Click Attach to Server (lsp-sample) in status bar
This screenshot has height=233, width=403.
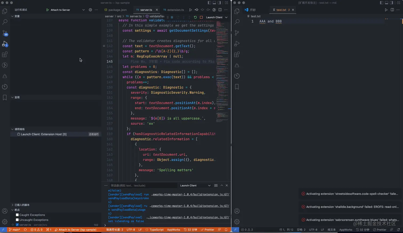75,230
